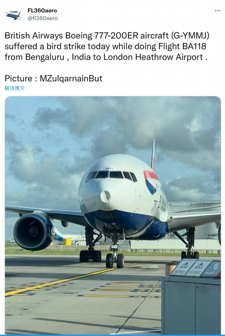This screenshot has height=336, width=225.
Task: Open the attached British Airways aircraft photo
Action: (113, 215)
